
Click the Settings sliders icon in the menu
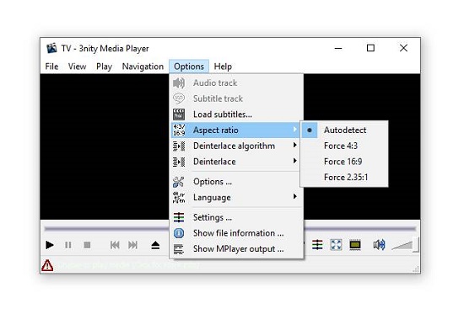coord(179,217)
